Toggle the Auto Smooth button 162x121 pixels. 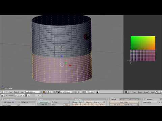click(44, 102)
